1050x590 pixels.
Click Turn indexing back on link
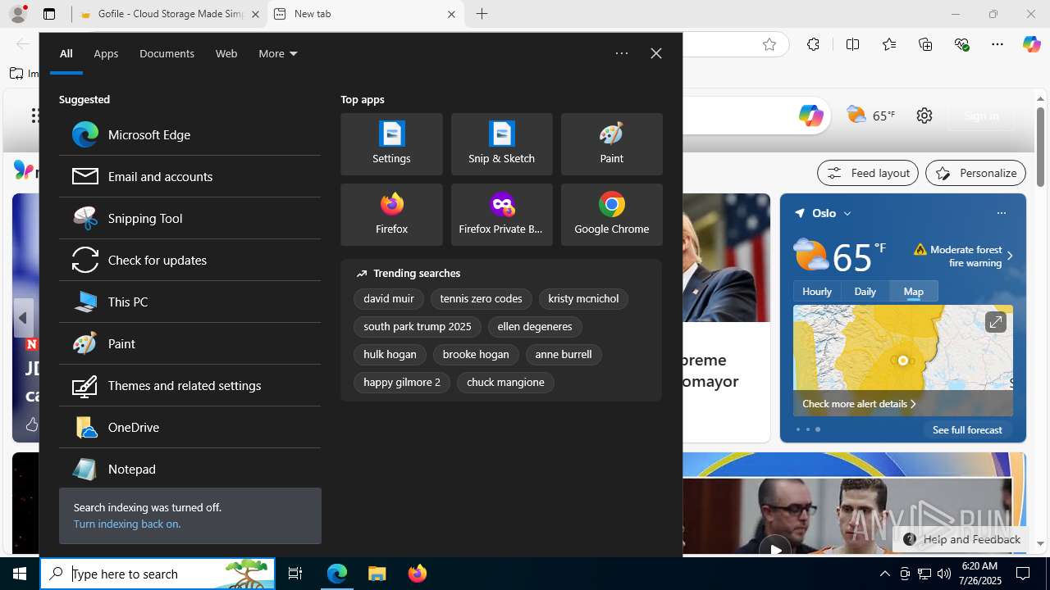[x=127, y=524]
